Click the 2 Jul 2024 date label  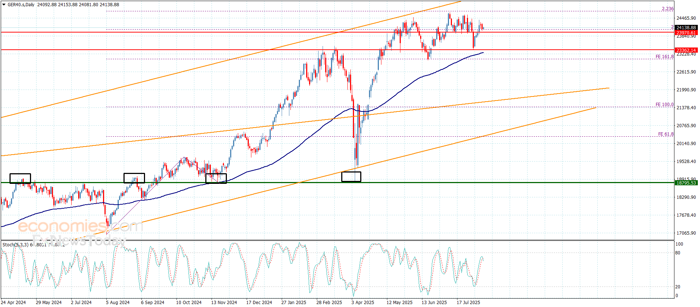(81, 303)
